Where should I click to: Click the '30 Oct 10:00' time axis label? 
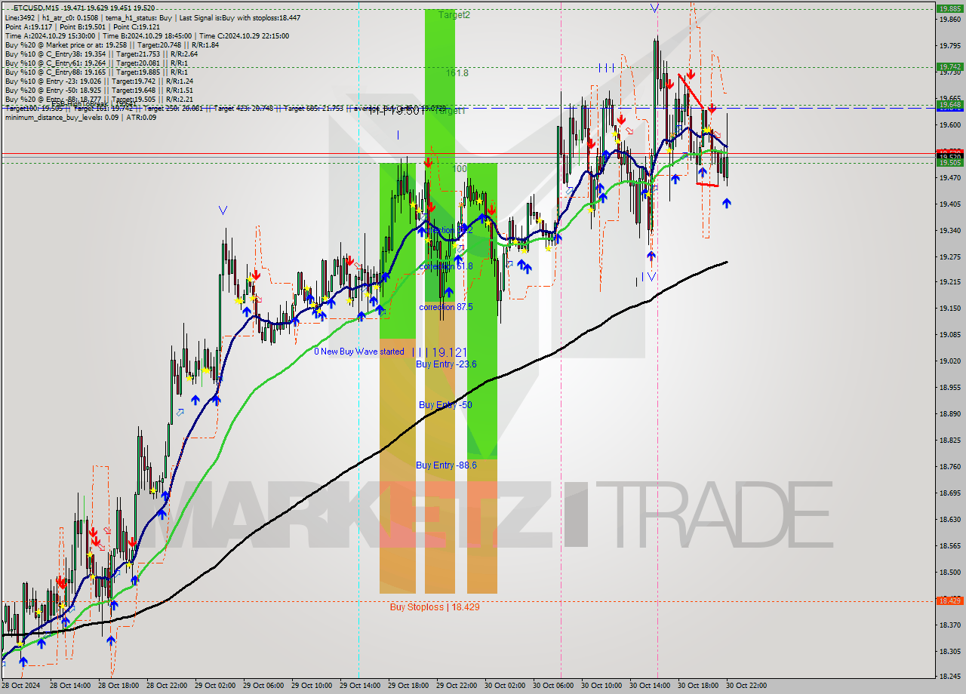601,686
